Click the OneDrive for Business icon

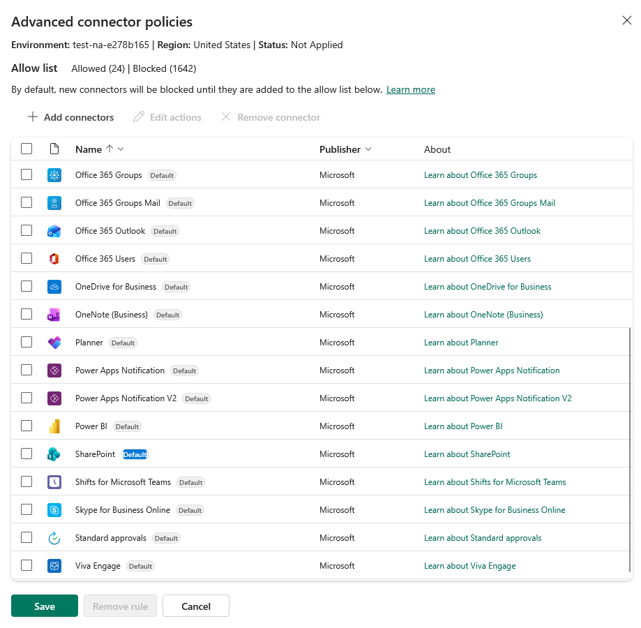(x=54, y=287)
